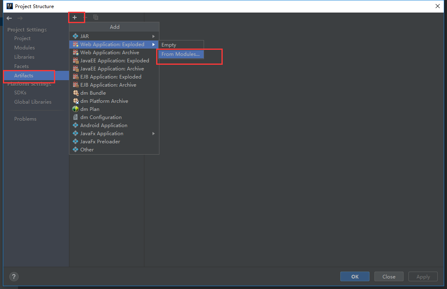Expand the JAR submenu arrow
447x289 pixels.
pos(154,36)
